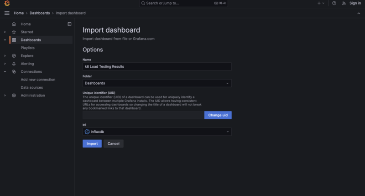Click the Administration gear icon
The image size is (365, 196).
[x=14, y=95]
